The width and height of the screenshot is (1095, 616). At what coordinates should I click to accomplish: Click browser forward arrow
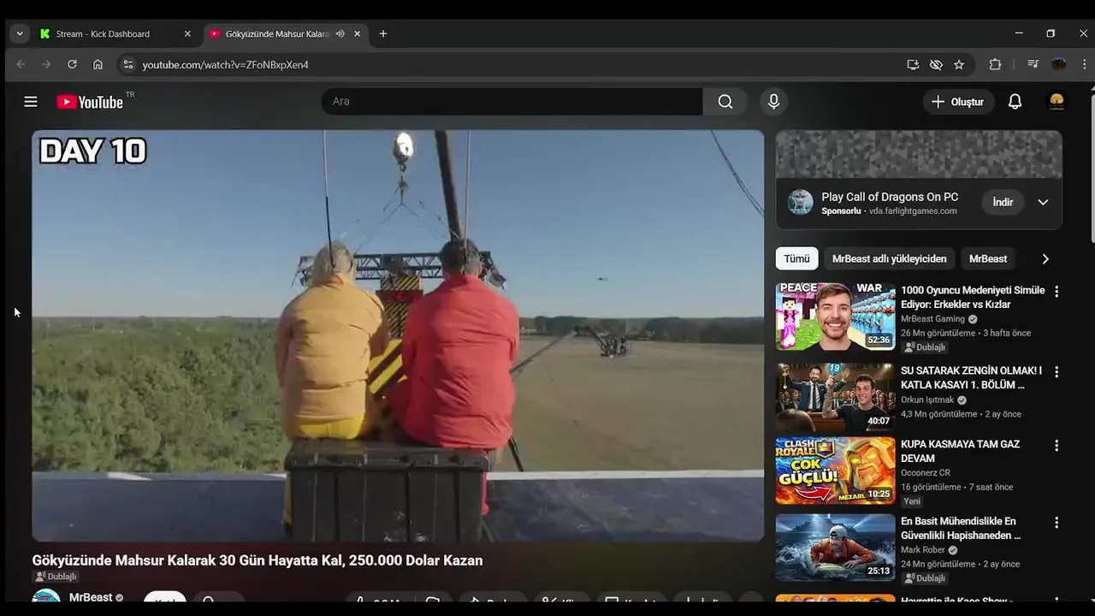coord(46,64)
